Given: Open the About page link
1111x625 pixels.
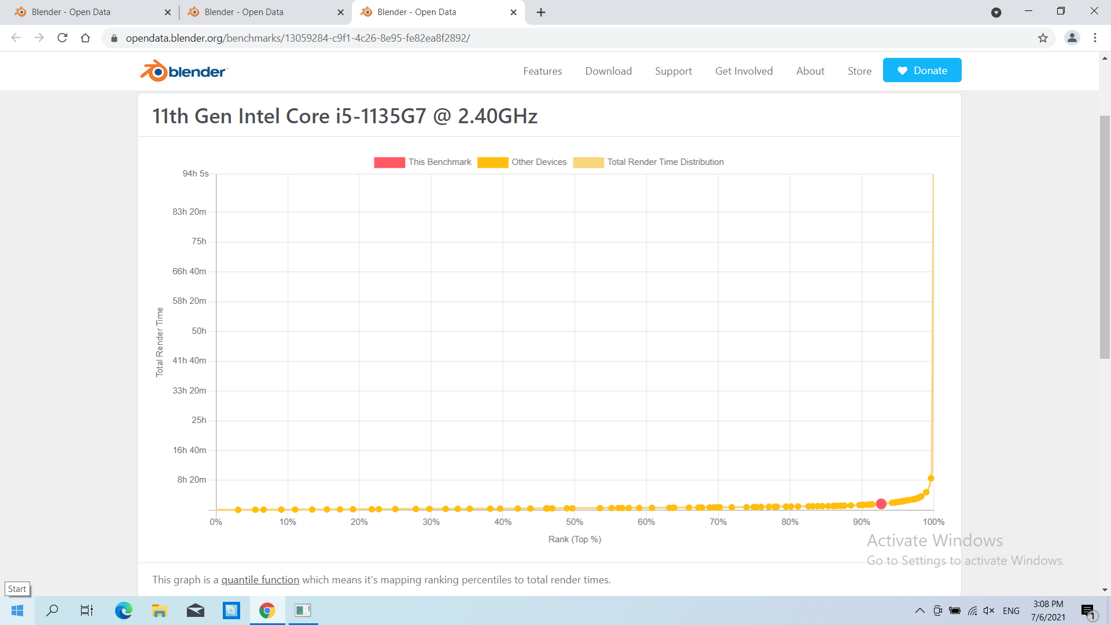Looking at the screenshot, I should click(x=810, y=71).
